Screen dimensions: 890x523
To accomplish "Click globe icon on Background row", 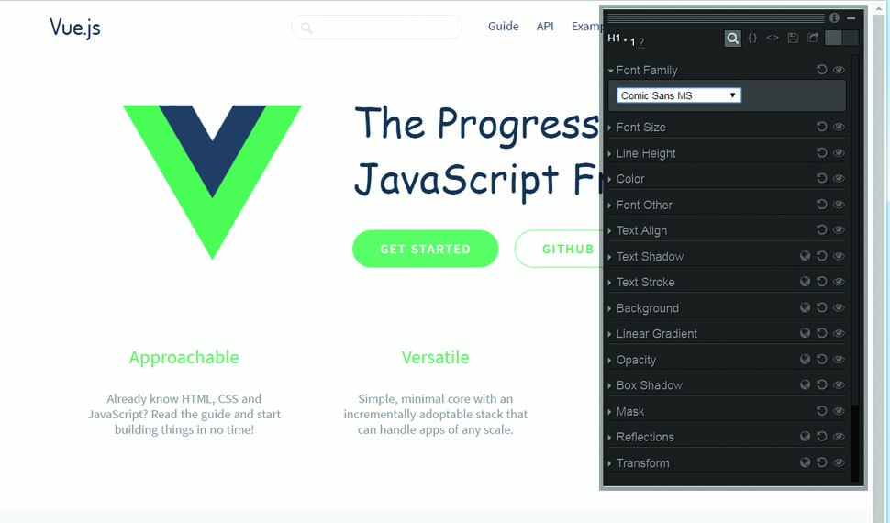I will coord(805,307).
